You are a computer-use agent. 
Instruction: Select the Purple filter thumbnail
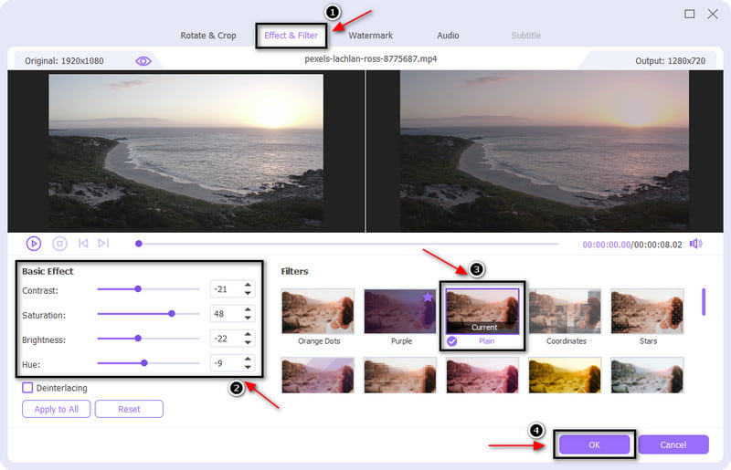click(400, 311)
